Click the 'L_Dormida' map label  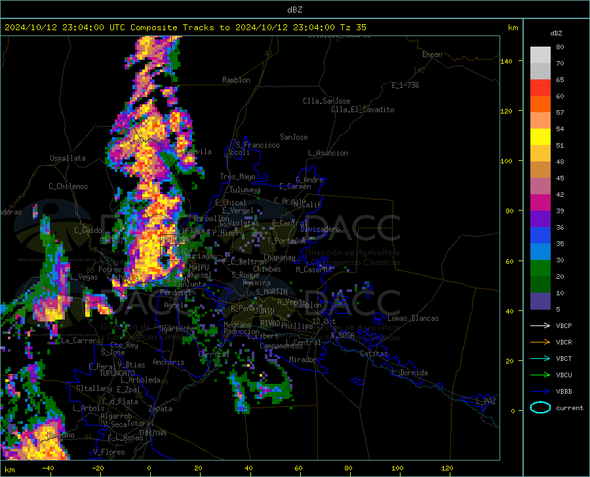coord(409,373)
